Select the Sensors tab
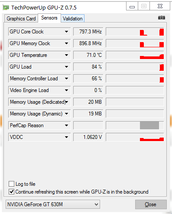The width and height of the screenshot is (172, 214). (49, 18)
